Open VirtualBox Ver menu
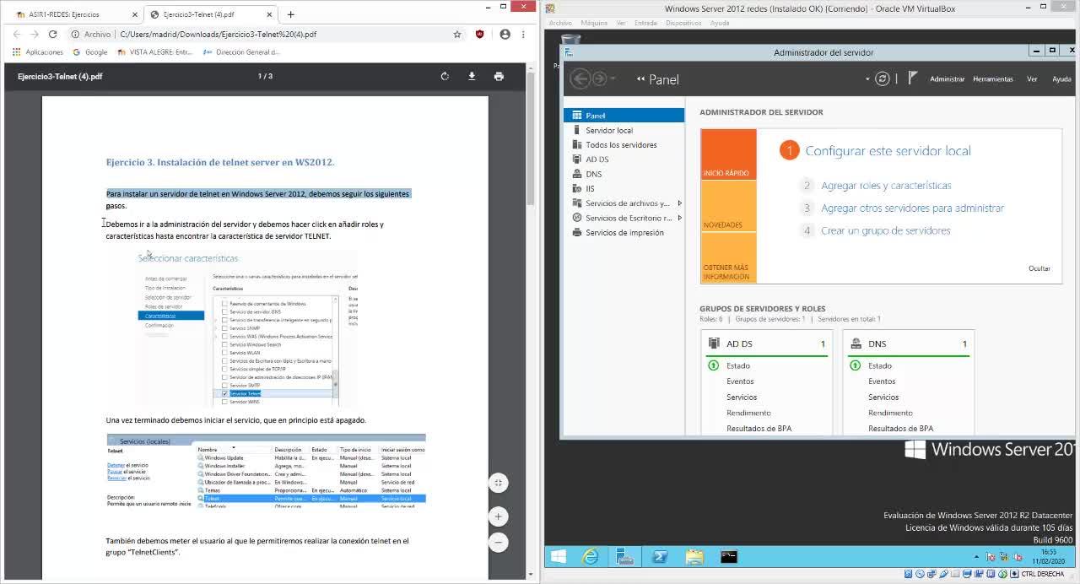 click(621, 23)
